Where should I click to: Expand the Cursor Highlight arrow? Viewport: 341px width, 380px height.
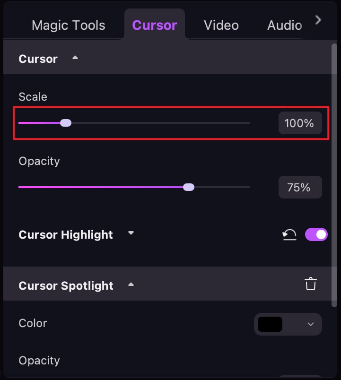tap(131, 233)
